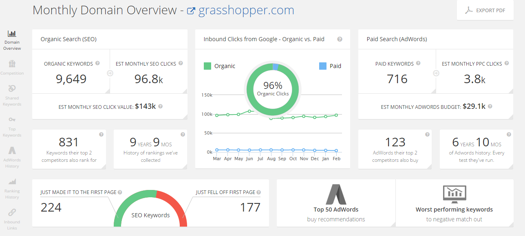
Task: Click the Monthly Domain Overview heading
Action: point(106,11)
